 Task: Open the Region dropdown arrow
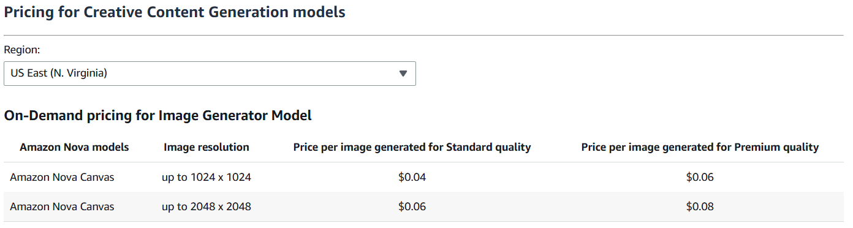(x=403, y=74)
